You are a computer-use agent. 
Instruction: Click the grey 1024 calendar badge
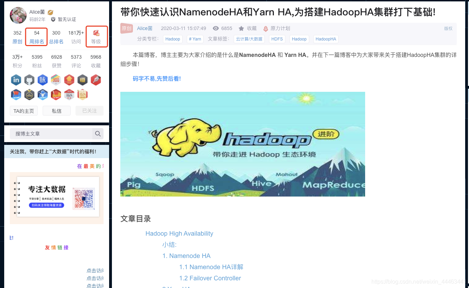(69, 94)
